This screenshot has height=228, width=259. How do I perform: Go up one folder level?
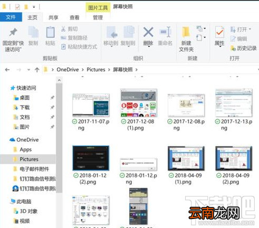(x=37, y=70)
